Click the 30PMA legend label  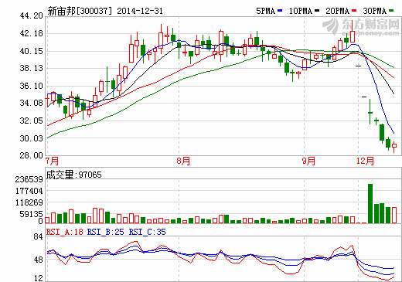[x=375, y=11]
